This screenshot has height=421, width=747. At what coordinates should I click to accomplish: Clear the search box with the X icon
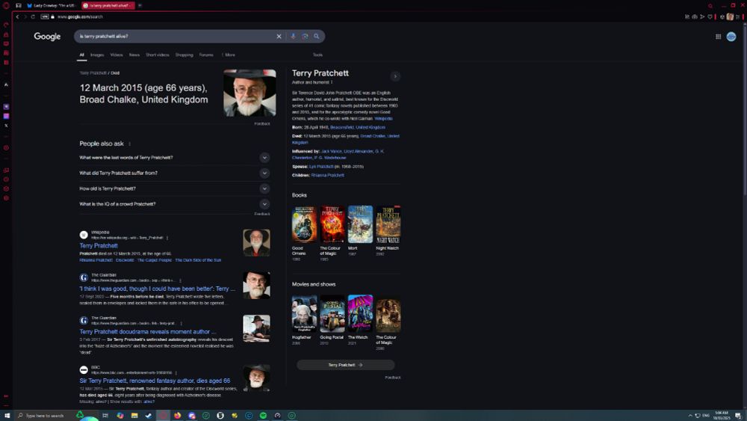point(279,36)
